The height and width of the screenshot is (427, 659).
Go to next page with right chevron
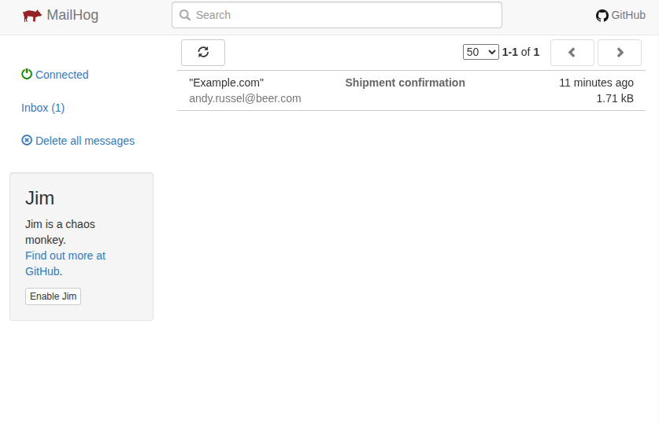[620, 53]
